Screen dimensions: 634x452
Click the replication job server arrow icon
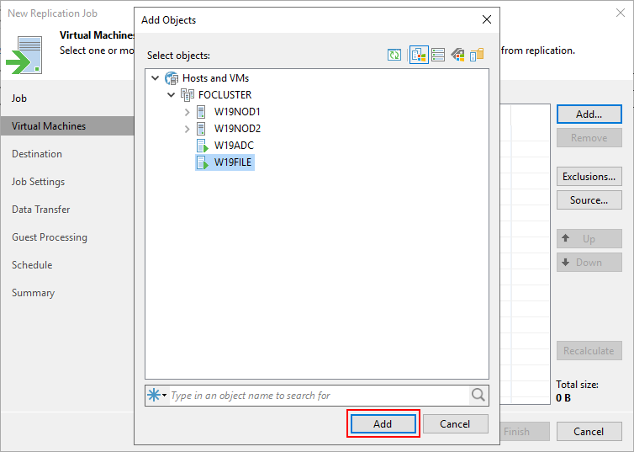[24, 55]
